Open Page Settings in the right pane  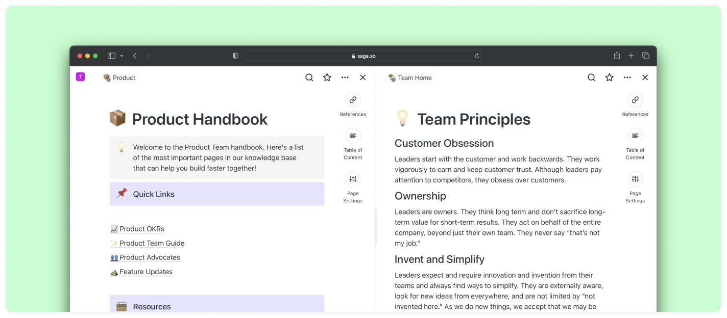pyautogui.click(x=635, y=179)
